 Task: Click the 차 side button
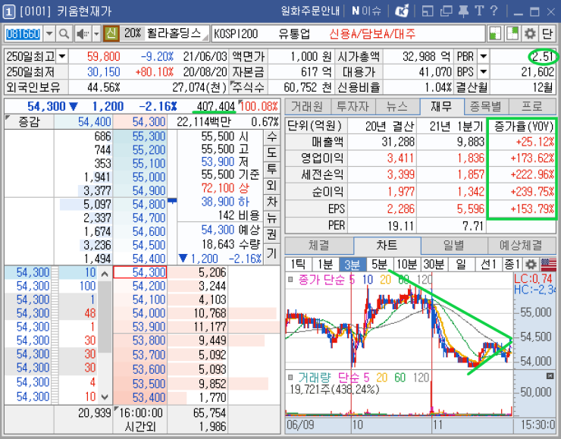(272, 202)
